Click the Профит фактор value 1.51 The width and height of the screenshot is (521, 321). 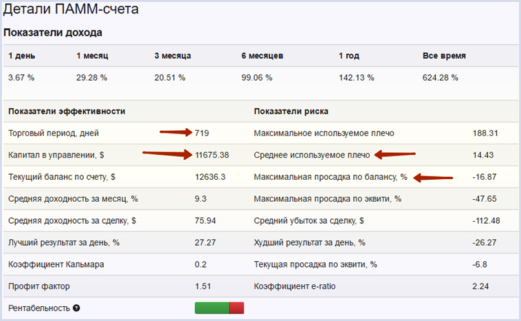point(204,286)
